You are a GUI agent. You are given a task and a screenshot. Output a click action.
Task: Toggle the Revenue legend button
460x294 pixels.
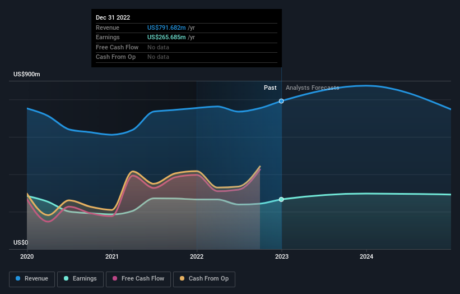pos(32,279)
